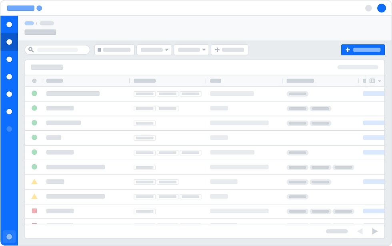Select the active sidebar navigation icon
This screenshot has height=246, width=392.
(x=9, y=42)
